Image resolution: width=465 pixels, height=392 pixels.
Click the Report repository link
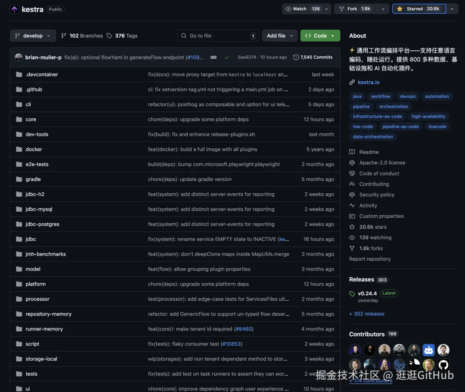[370, 259]
